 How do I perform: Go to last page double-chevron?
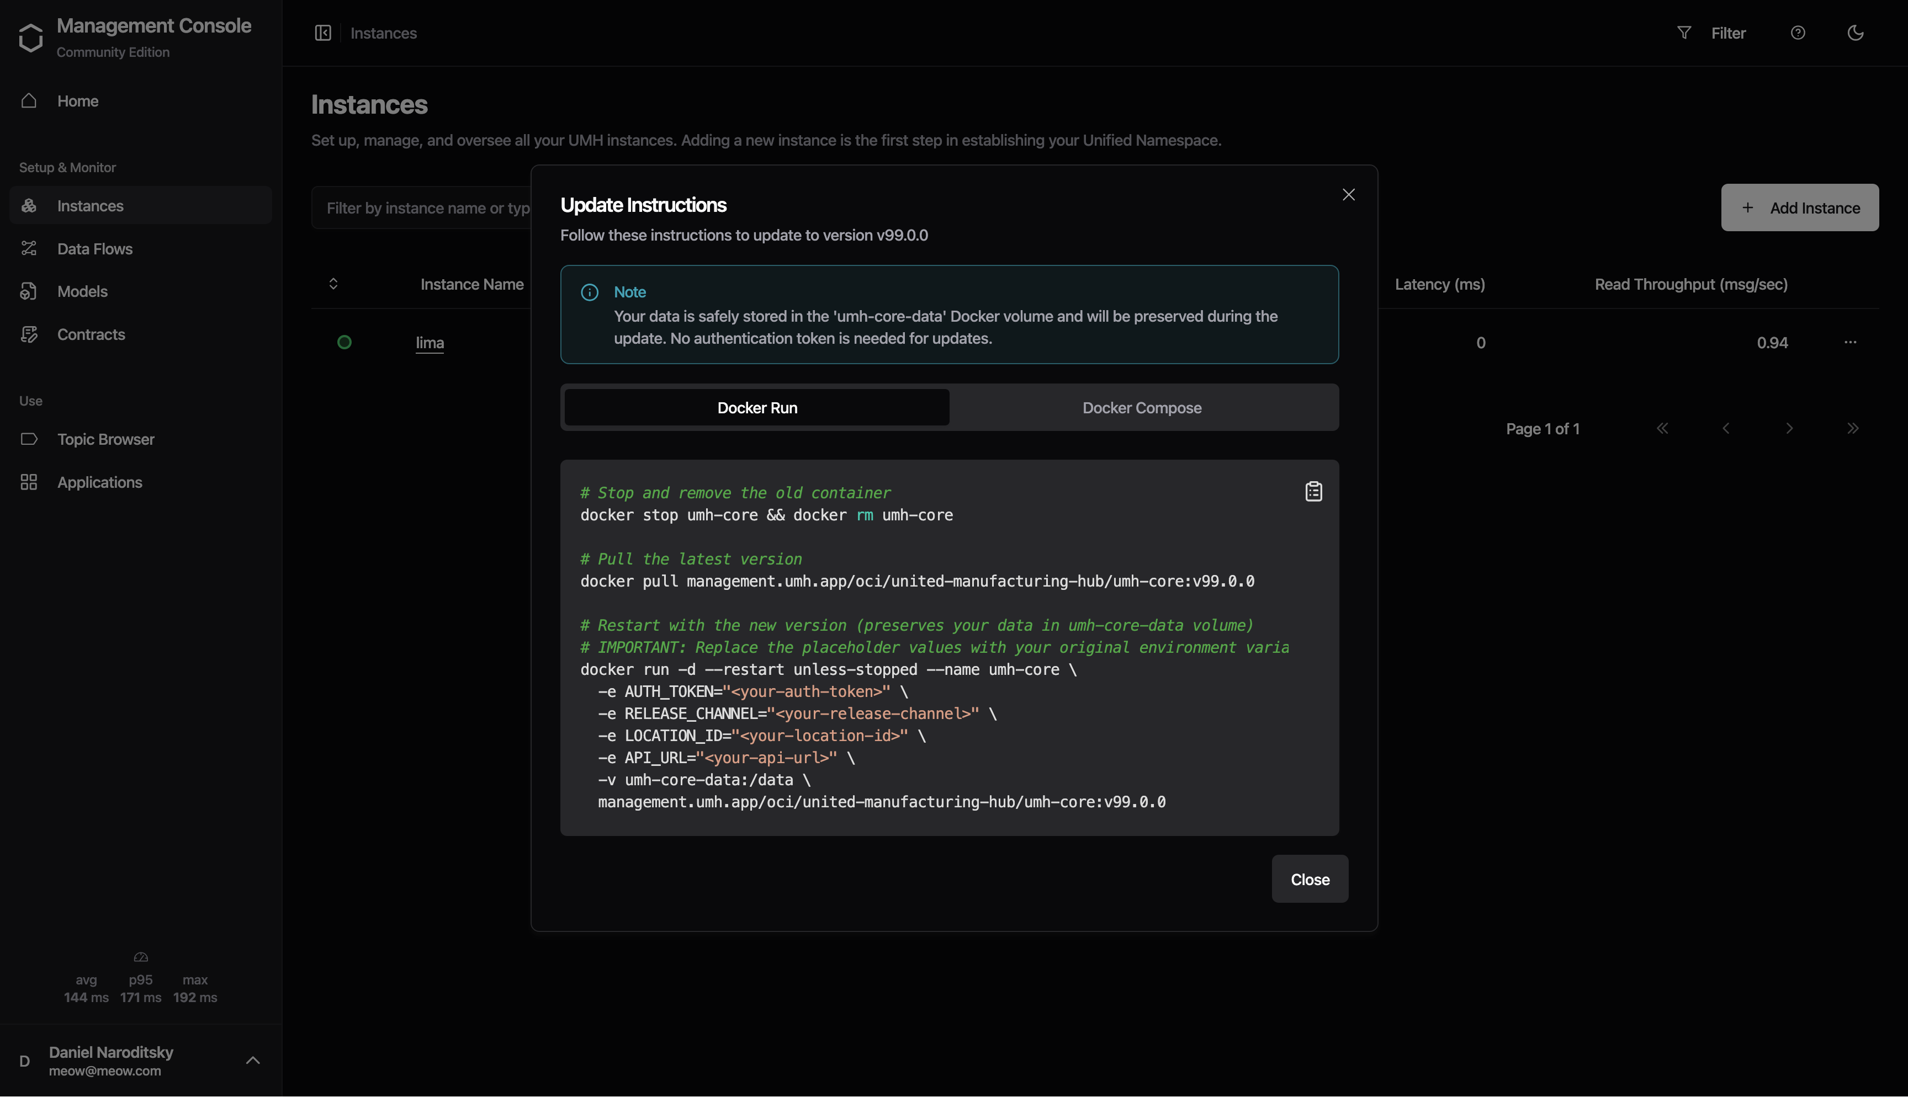coord(1853,429)
